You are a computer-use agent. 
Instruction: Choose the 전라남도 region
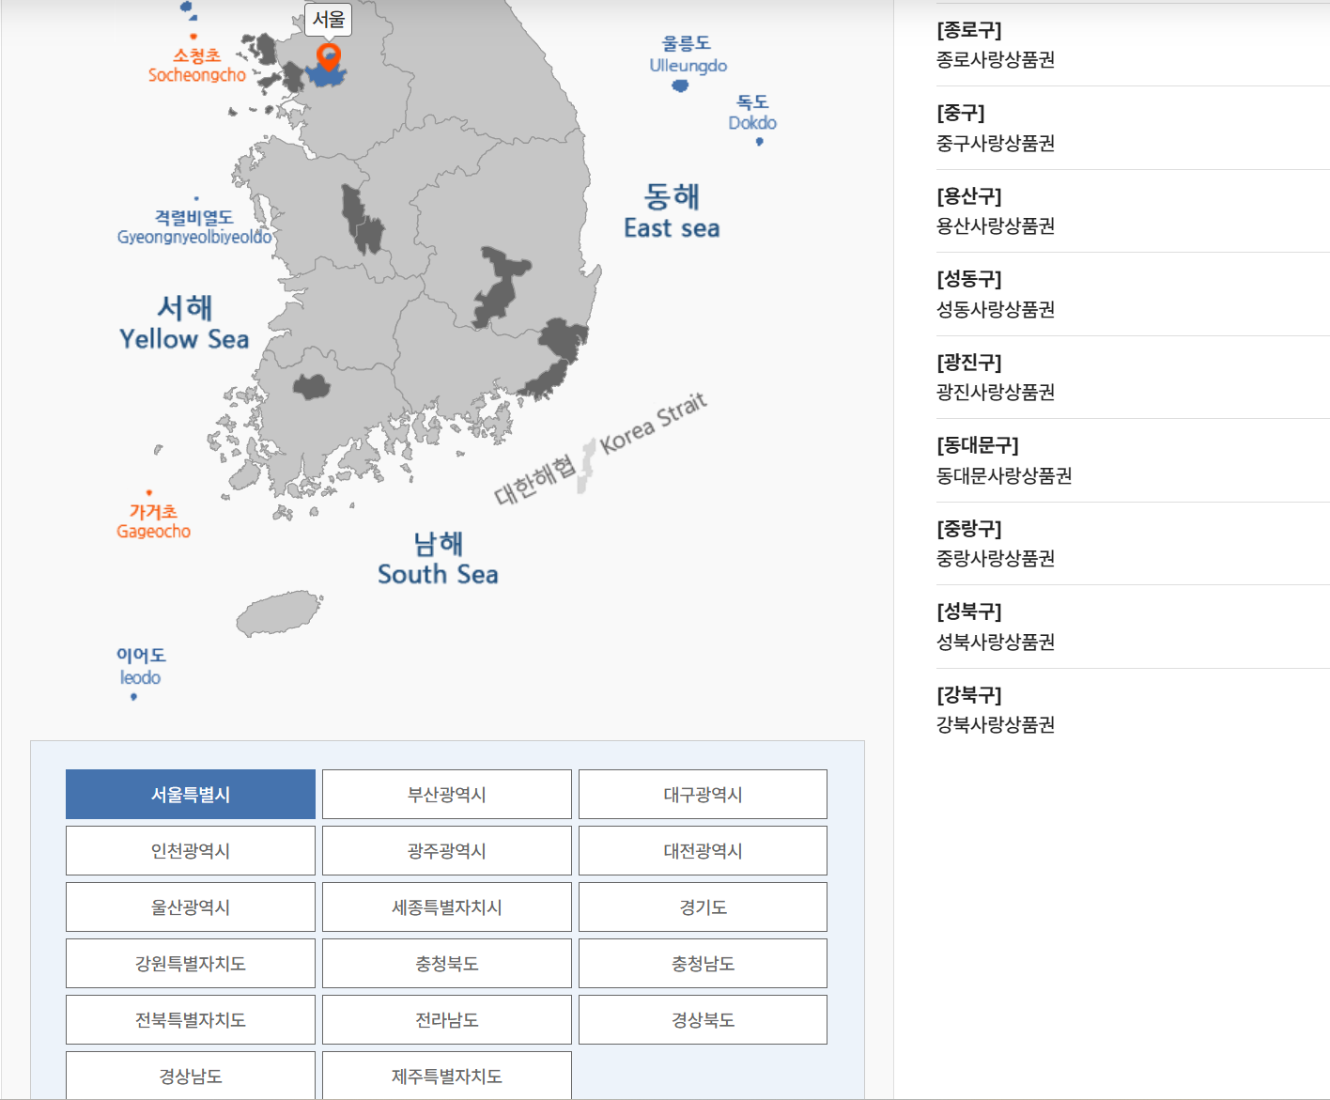pos(446,1019)
